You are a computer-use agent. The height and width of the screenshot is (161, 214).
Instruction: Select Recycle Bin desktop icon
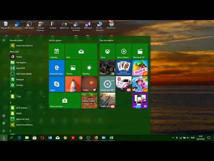click(x=6, y=25)
